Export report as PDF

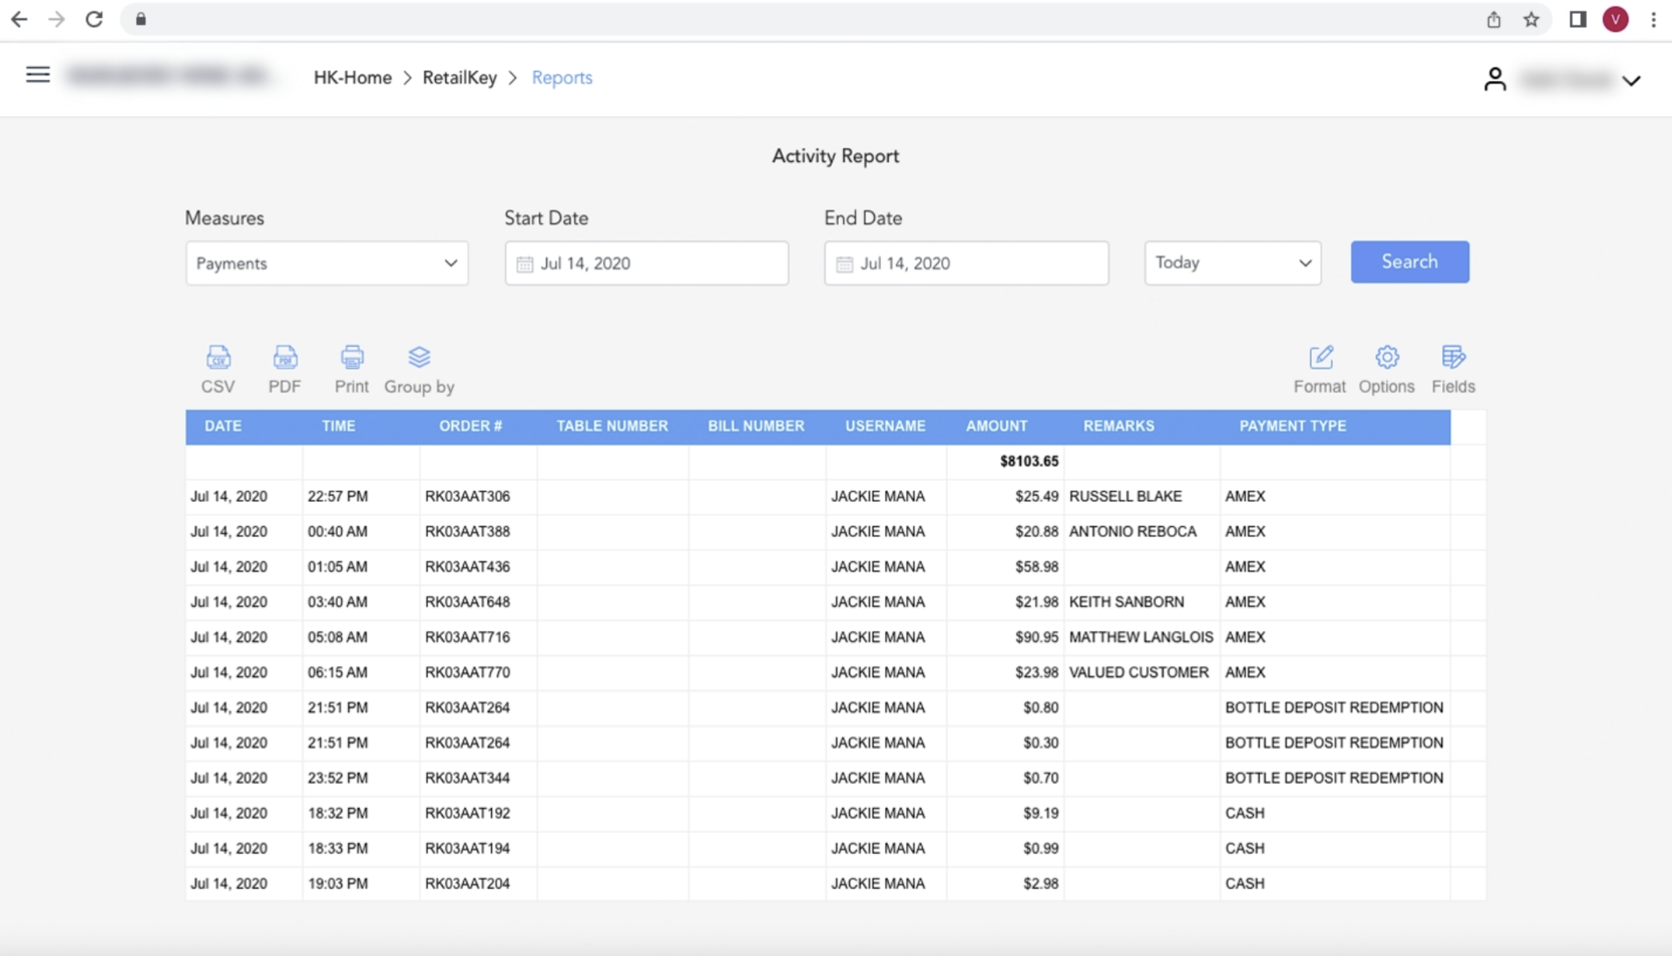coord(285,368)
